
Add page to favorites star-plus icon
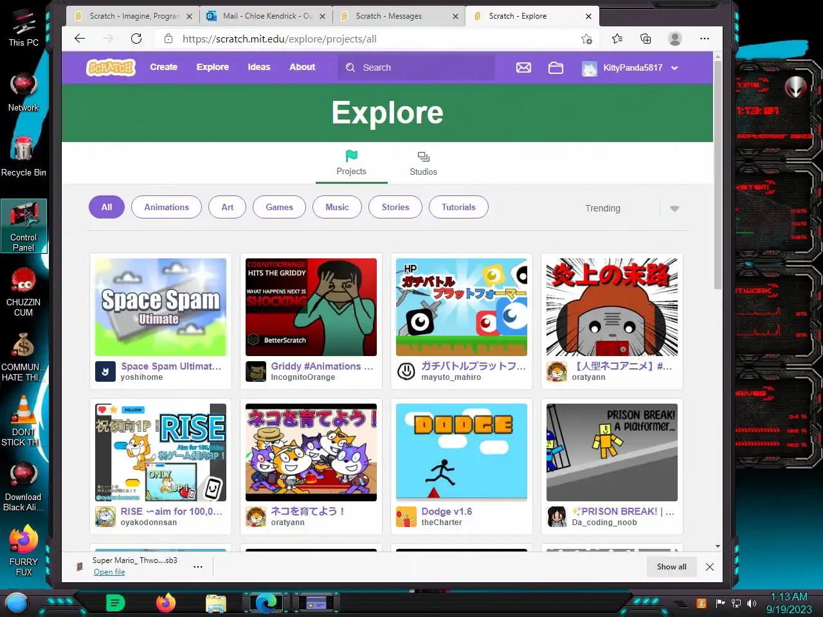[x=586, y=39]
